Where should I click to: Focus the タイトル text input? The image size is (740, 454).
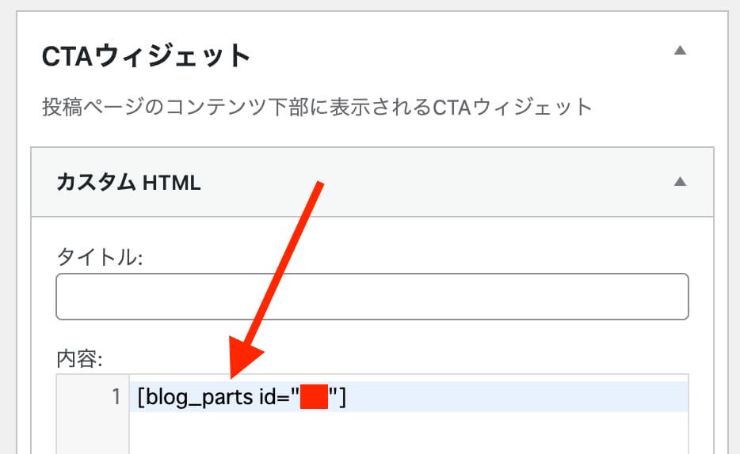point(372,297)
